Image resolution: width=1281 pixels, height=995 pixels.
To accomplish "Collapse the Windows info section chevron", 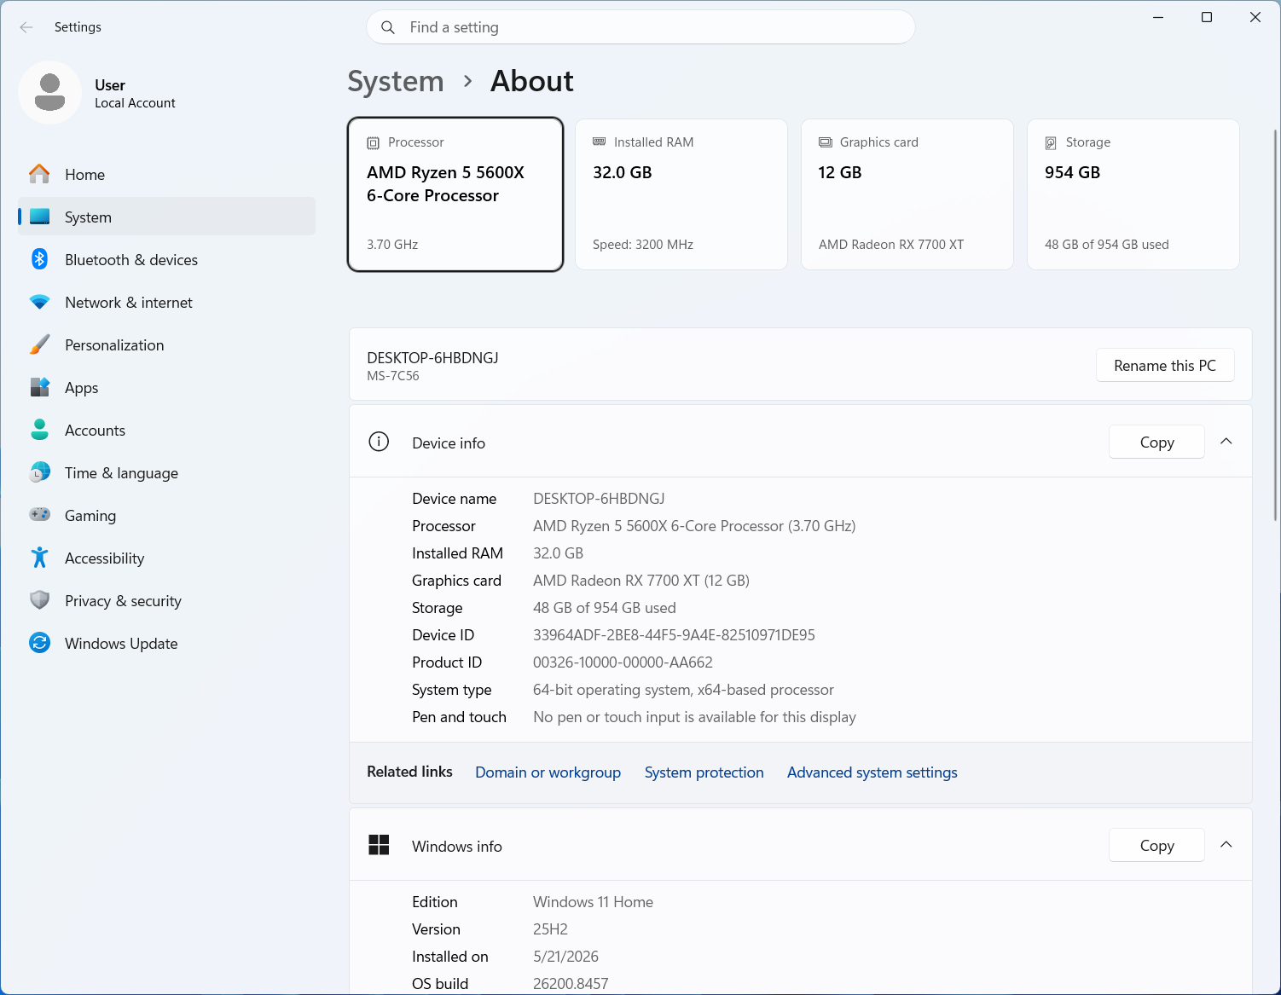I will coord(1226,845).
